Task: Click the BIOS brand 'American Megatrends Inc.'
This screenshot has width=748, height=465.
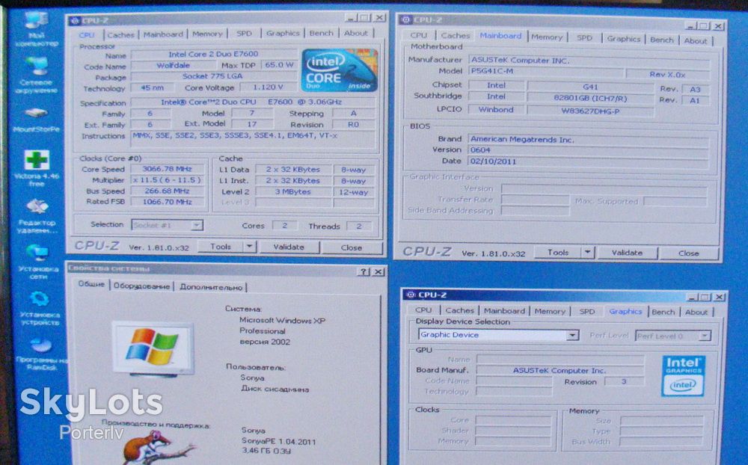Action: [588, 140]
